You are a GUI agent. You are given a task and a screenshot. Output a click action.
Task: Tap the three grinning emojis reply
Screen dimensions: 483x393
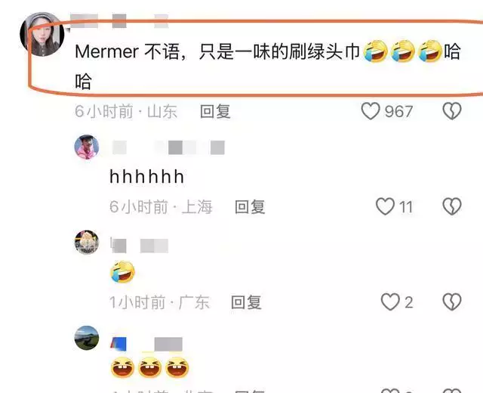(149, 367)
